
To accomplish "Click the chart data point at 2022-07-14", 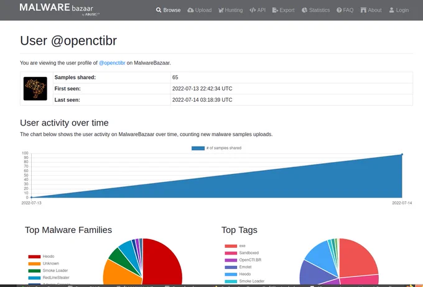I will point(402,155).
